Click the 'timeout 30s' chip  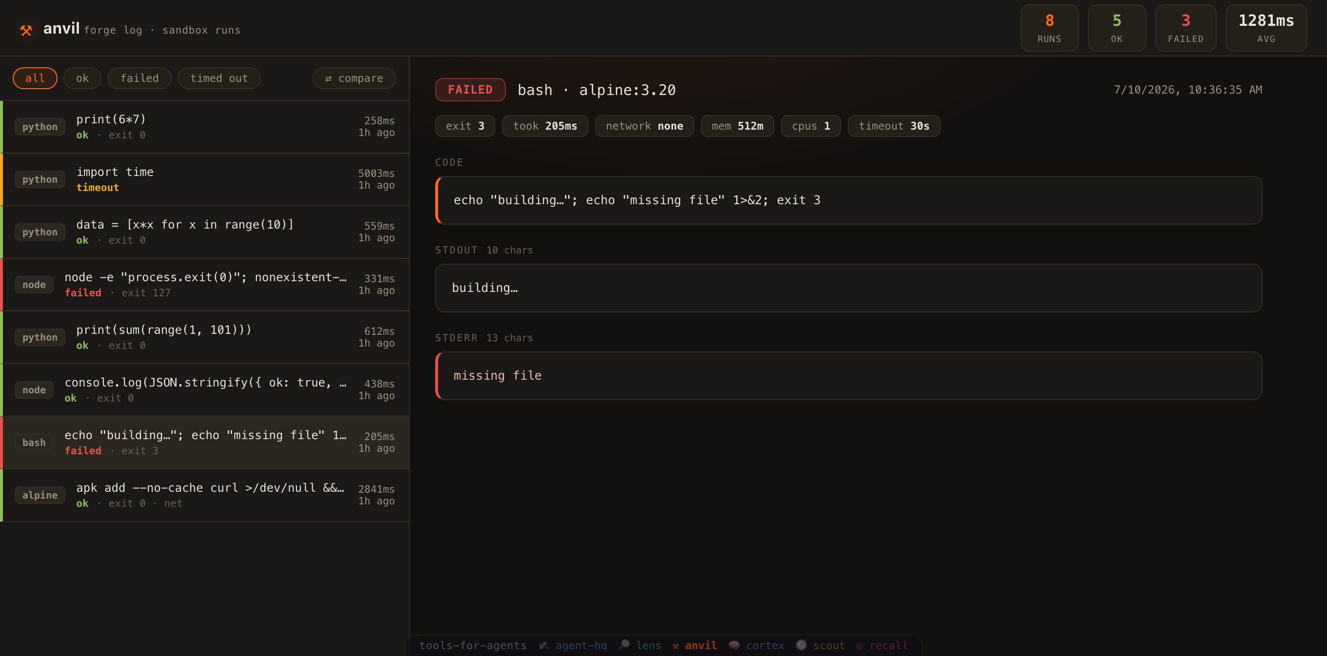point(894,126)
